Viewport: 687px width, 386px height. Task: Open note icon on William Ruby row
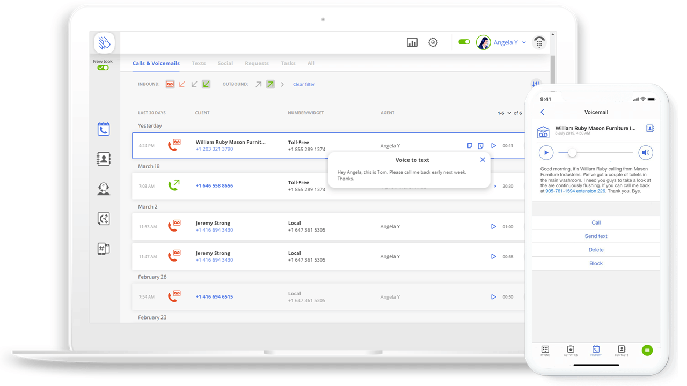pyautogui.click(x=470, y=146)
